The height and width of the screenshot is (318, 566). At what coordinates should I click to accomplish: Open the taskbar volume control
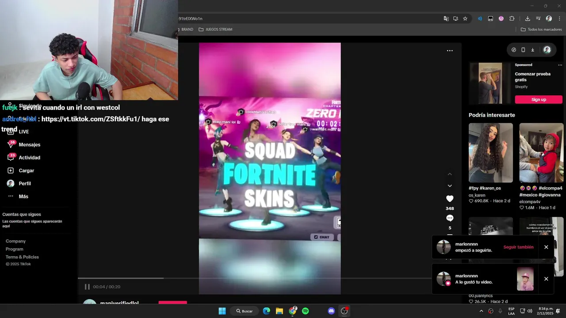[530, 311]
